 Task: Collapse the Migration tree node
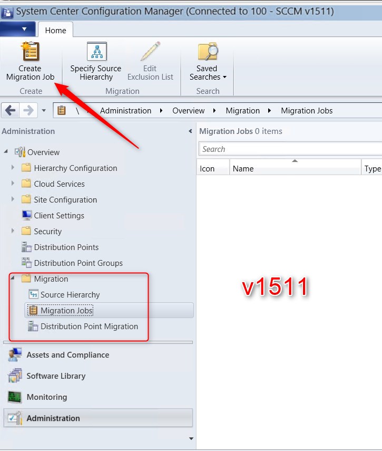point(12,278)
